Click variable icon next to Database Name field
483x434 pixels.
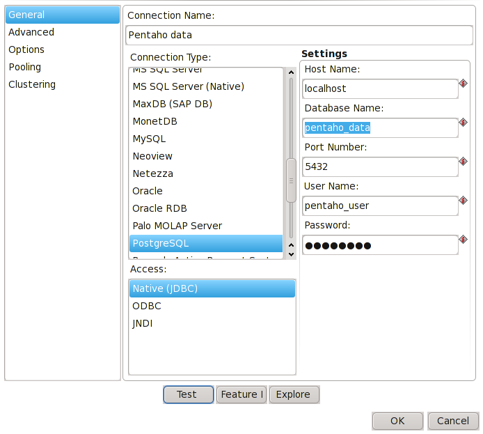pyautogui.click(x=463, y=123)
